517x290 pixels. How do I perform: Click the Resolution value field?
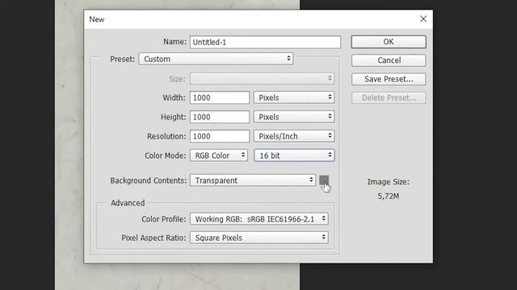[x=220, y=136]
